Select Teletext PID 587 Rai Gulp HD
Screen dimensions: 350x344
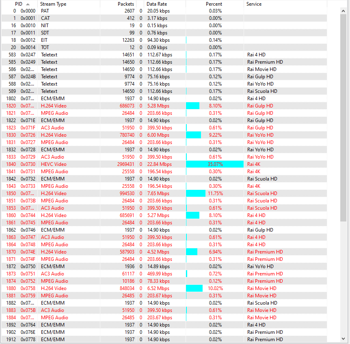tap(164, 77)
